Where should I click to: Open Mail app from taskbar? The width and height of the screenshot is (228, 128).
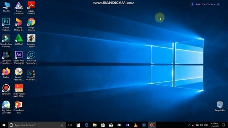[x=111, y=125]
